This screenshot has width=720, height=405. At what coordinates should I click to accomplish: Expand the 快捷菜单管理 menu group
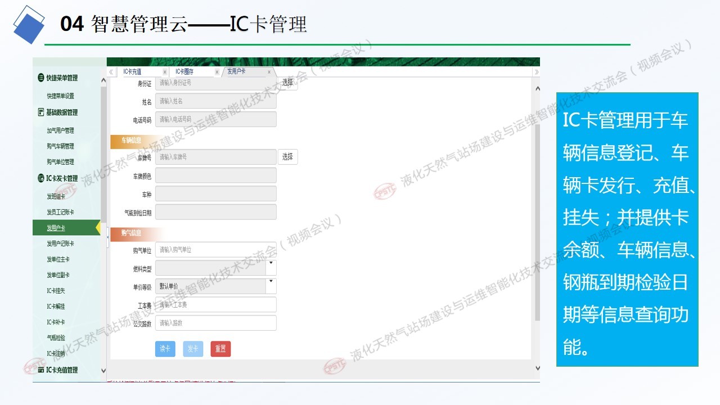pyautogui.click(x=62, y=78)
